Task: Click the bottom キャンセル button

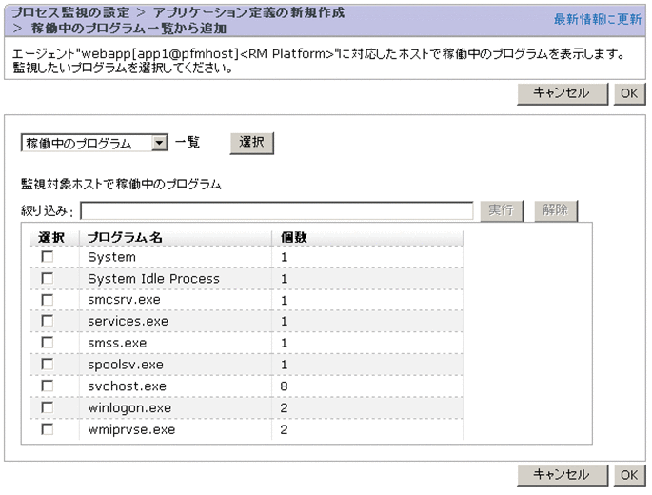Action: coord(563,475)
